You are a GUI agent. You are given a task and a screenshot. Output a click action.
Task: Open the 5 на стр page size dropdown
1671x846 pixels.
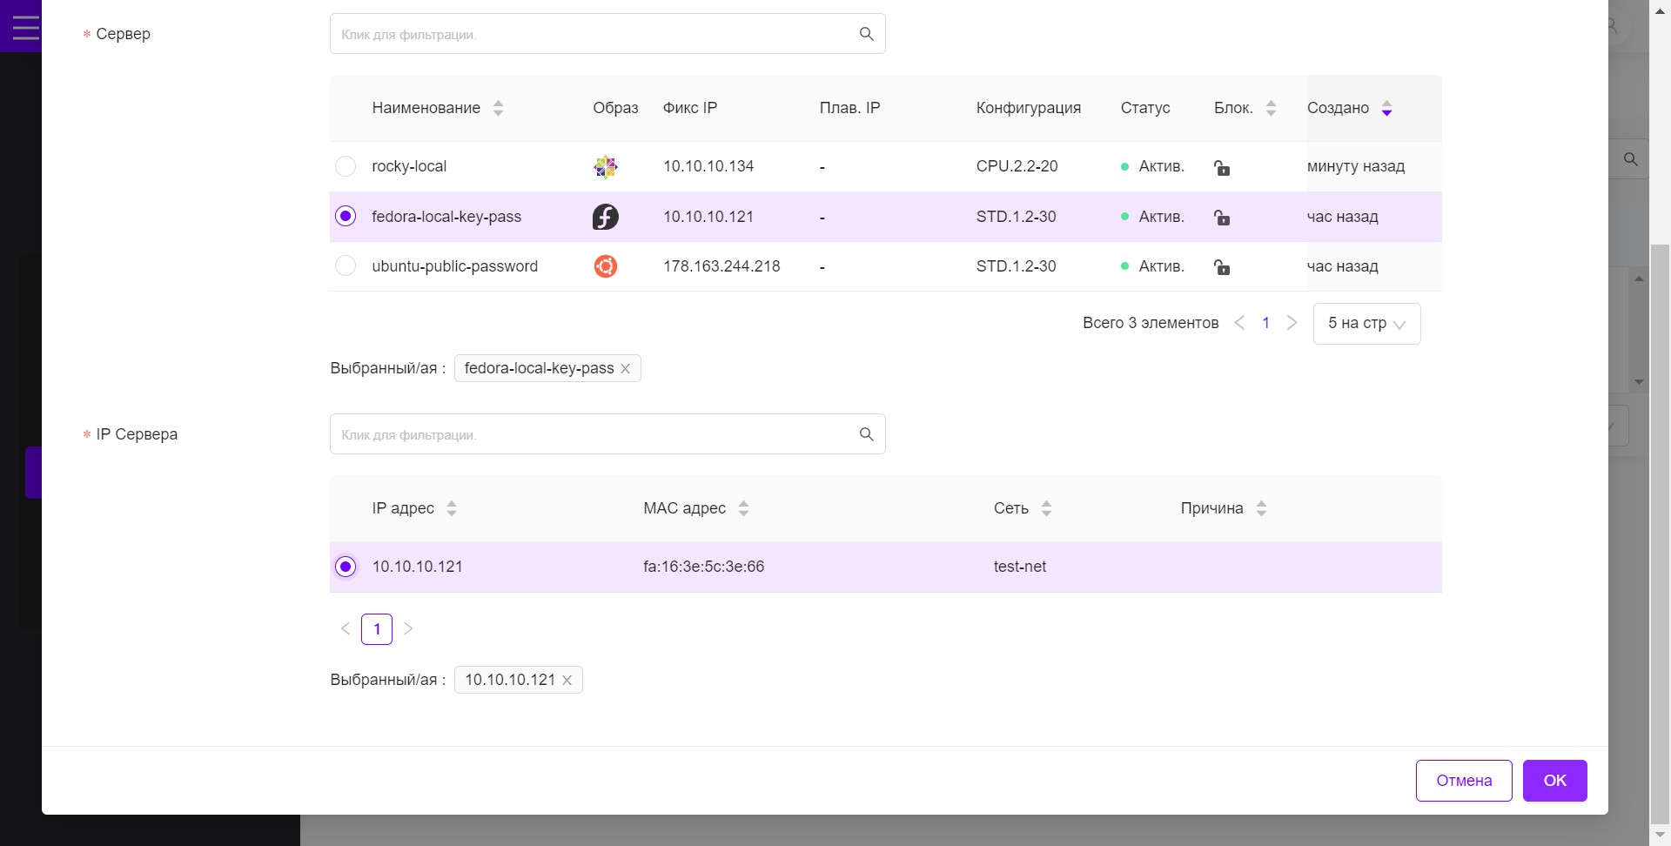pyautogui.click(x=1366, y=324)
